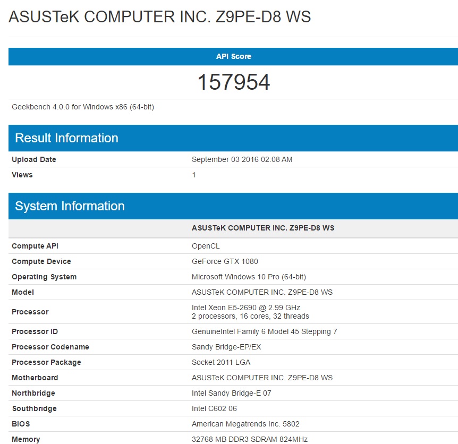Click the Memory label
458x444 pixels.
coord(26,439)
